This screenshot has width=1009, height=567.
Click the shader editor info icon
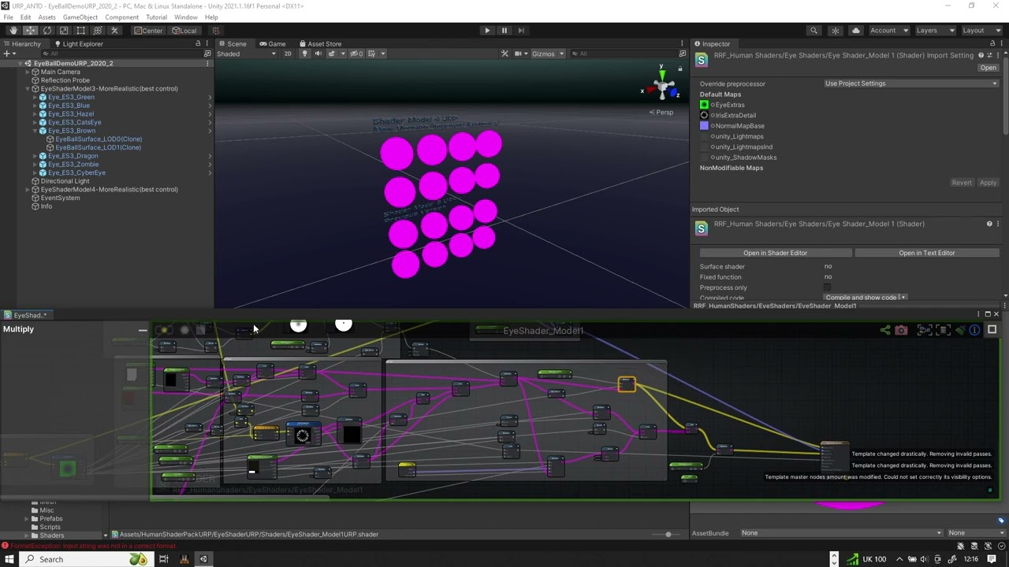pos(975,331)
